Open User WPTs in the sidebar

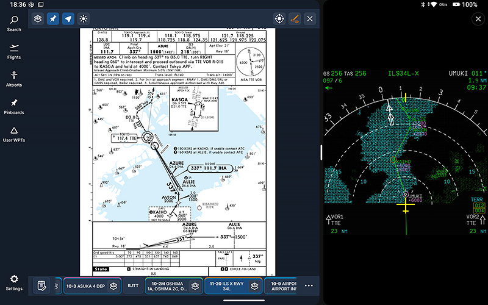click(x=14, y=134)
